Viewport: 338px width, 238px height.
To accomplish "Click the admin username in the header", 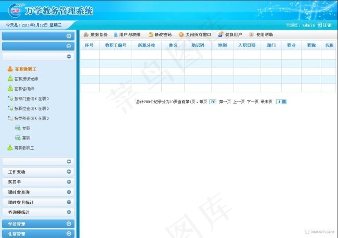I will [309, 25].
